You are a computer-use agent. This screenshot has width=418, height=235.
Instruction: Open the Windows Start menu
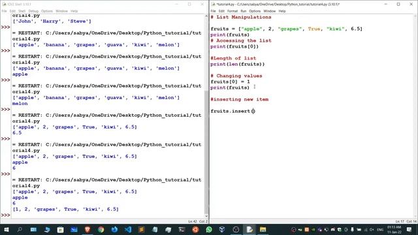click(6, 229)
